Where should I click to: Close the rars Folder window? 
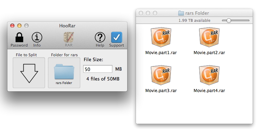click(x=141, y=13)
